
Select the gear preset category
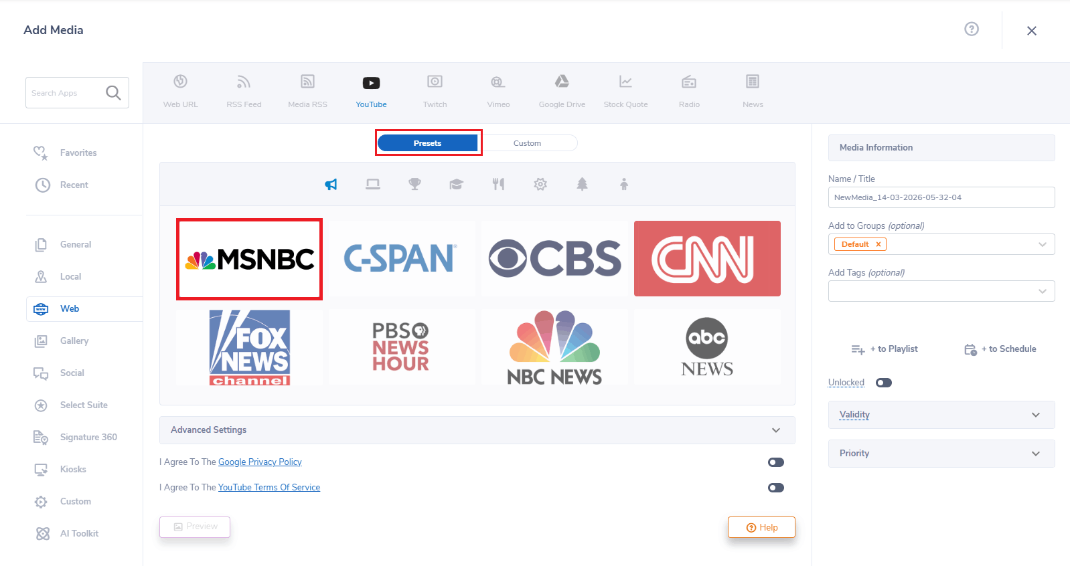(x=540, y=184)
